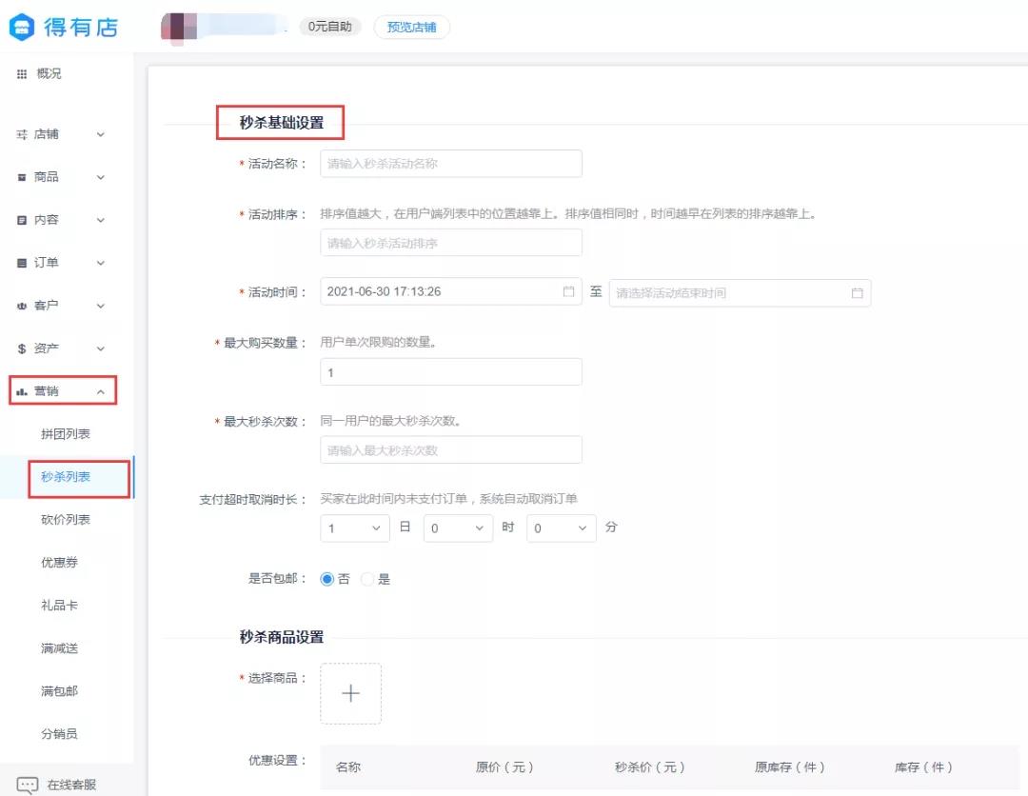
Task: Open 拼团列表 in the sidebar
Action: pyautogui.click(x=66, y=434)
